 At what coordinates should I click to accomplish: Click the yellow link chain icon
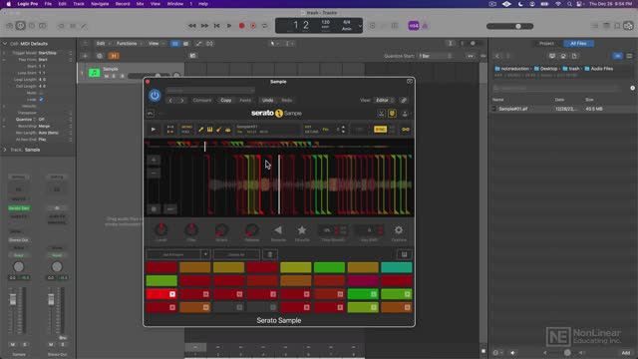pos(406,130)
